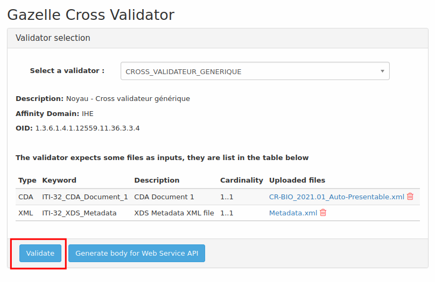Viewport: 435px width, 282px height.
Task: Open the CR-BIO_2021.01_Auto-Presentable.xml file link
Action: tap(336, 197)
